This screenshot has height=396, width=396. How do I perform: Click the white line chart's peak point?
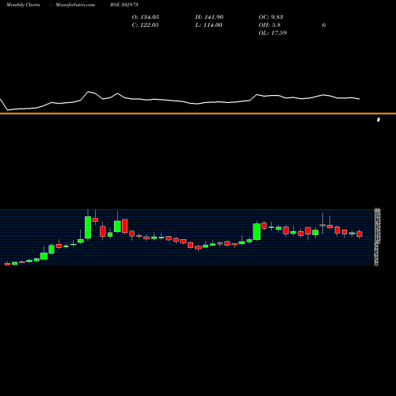(89, 92)
